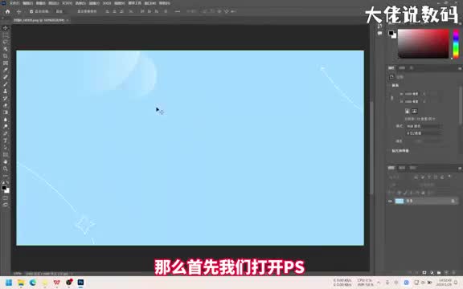Image resolution: width=463 pixels, height=289 pixels.
Task: Select the Path Selection tool
Action: (x=6, y=148)
